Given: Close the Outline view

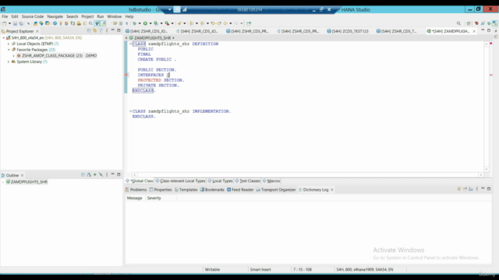Looking at the screenshot, I should [x=23, y=175].
